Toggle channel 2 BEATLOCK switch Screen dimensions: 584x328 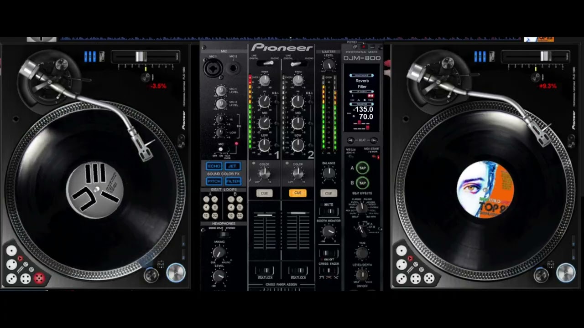(298, 270)
